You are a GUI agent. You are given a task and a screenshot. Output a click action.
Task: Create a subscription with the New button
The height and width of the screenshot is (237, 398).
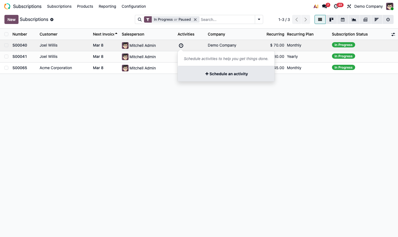click(x=11, y=19)
